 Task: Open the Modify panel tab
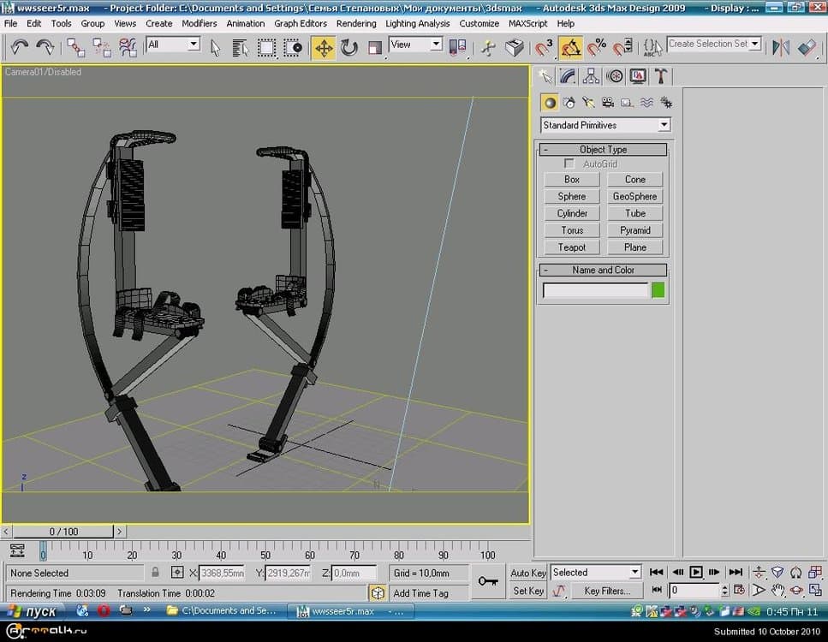[568, 77]
